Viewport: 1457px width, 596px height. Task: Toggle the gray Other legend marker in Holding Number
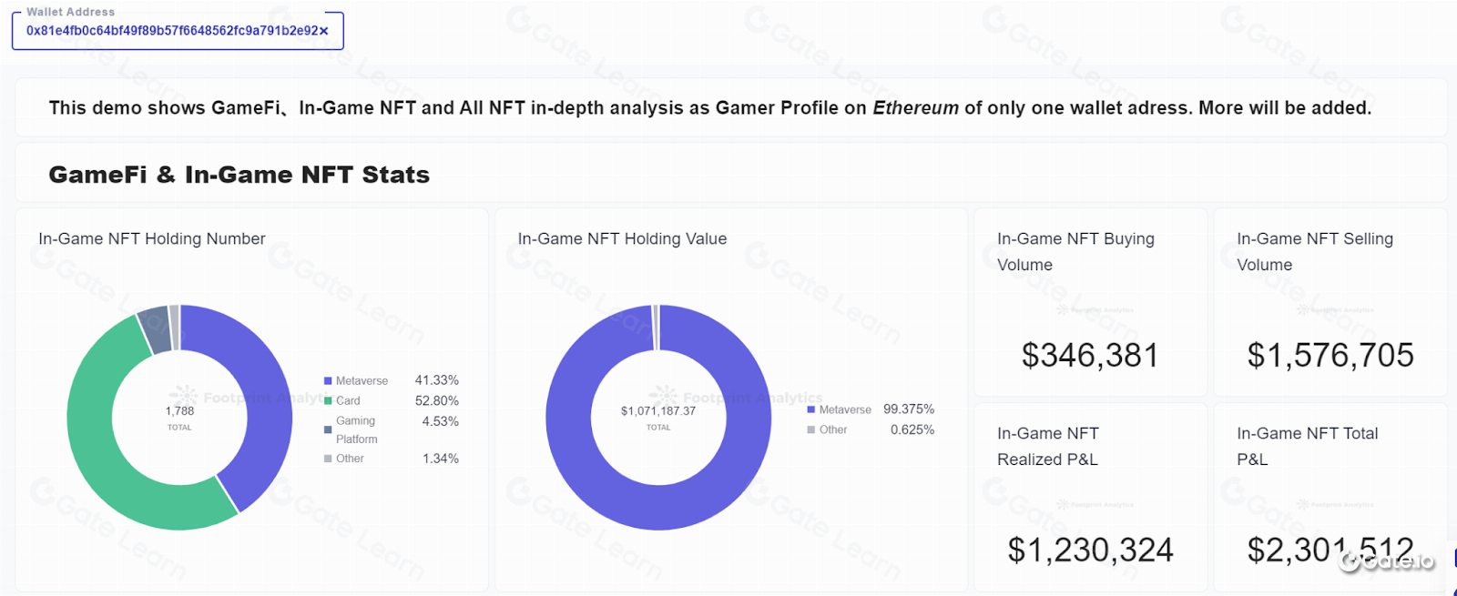(x=328, y=460)
